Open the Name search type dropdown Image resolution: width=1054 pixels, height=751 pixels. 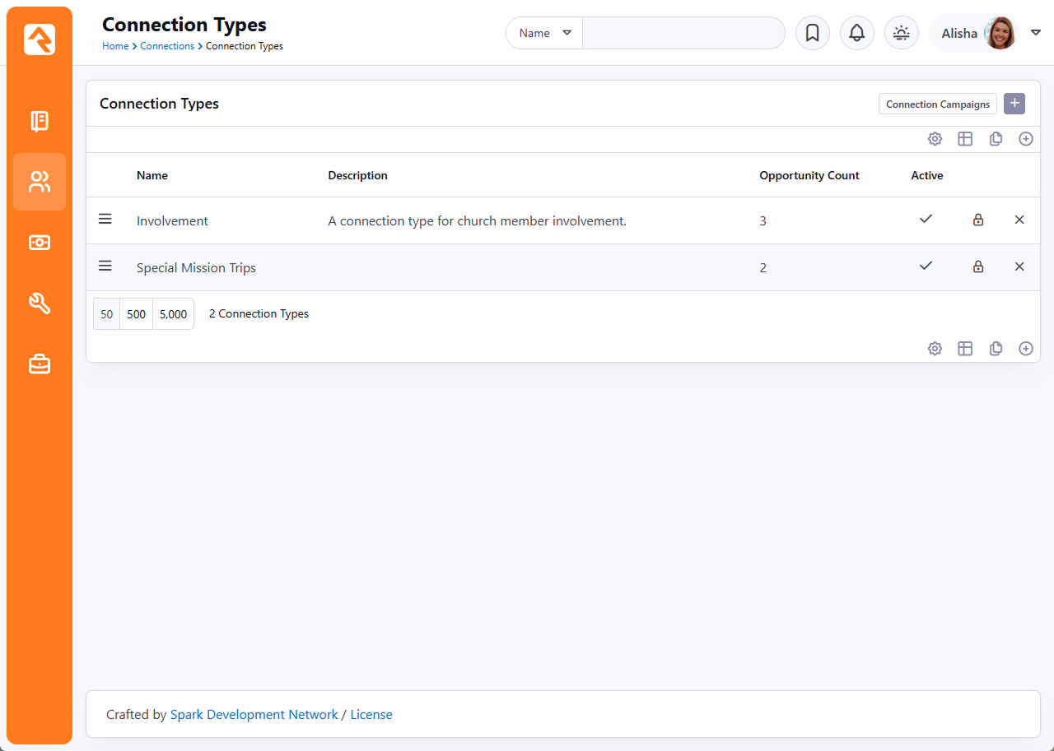click(x=544, y=33)
